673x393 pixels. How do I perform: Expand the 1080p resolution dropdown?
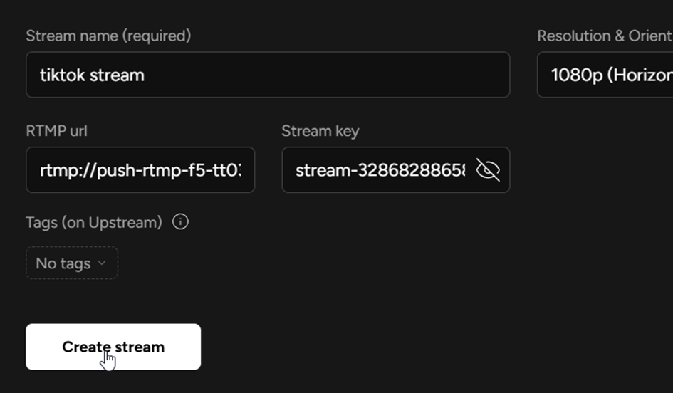click(605, 75)
